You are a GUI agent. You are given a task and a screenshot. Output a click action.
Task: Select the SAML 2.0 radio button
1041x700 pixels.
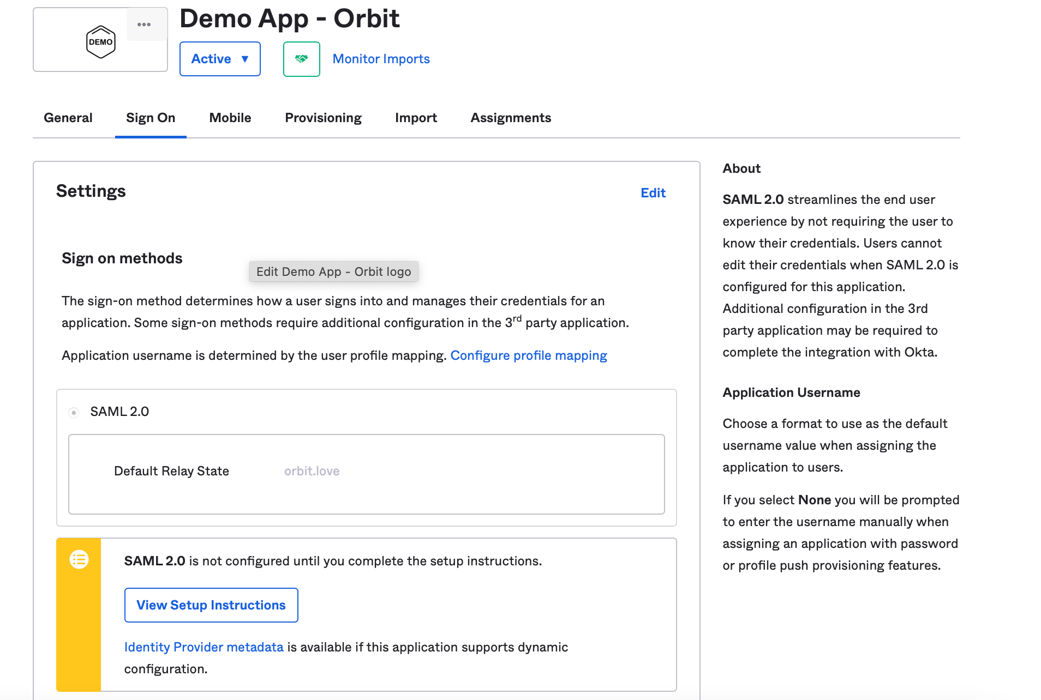click(x=74, y=412)
